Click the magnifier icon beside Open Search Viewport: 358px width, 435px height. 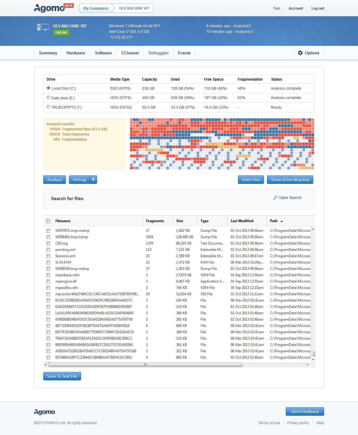click(275, 198)
